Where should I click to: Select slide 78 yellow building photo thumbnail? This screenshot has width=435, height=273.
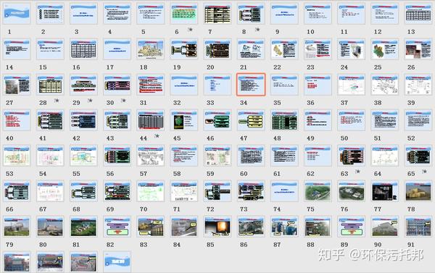click(x=418, y=191)
